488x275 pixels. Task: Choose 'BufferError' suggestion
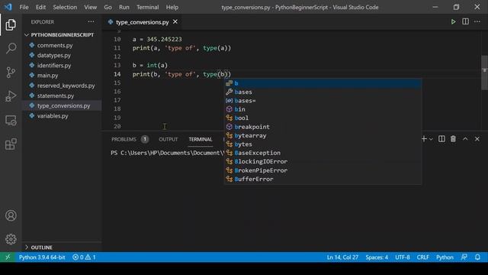[323, 179]
